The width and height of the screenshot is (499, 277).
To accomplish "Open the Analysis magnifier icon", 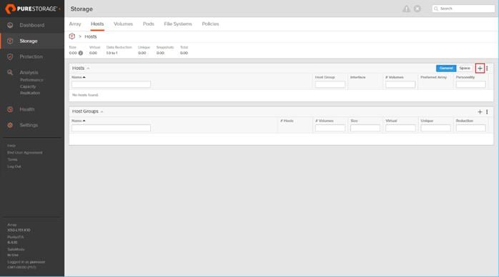I will pos(10,72).
